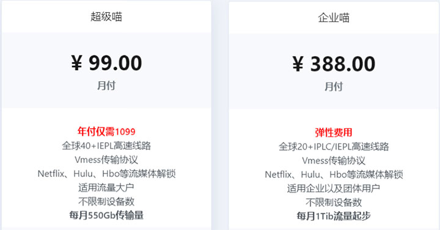
Task: Click the 全球40+IEPL高速线路 feature line
Action: coord(106,146)
